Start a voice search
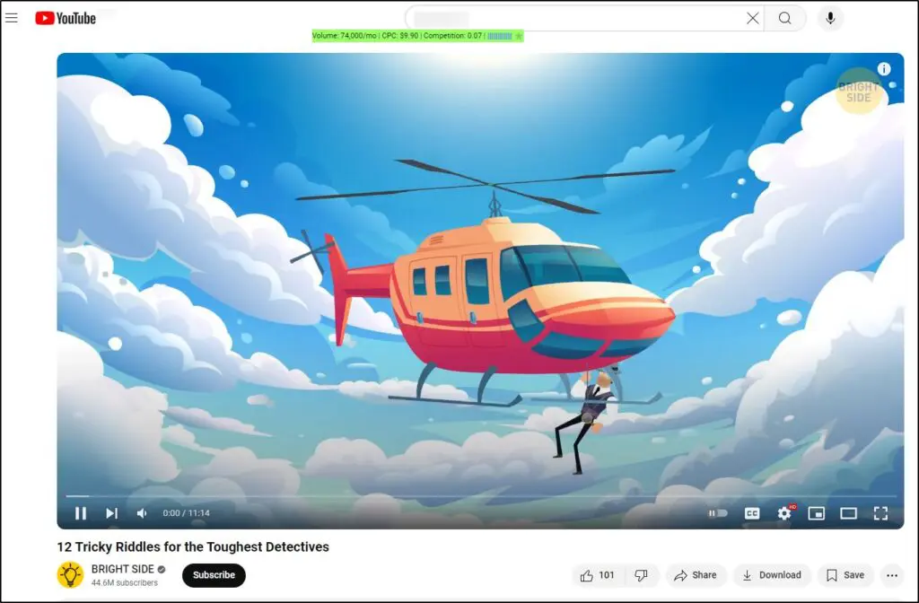The width and height of the screenshot is (919, 603). point(829,18)
